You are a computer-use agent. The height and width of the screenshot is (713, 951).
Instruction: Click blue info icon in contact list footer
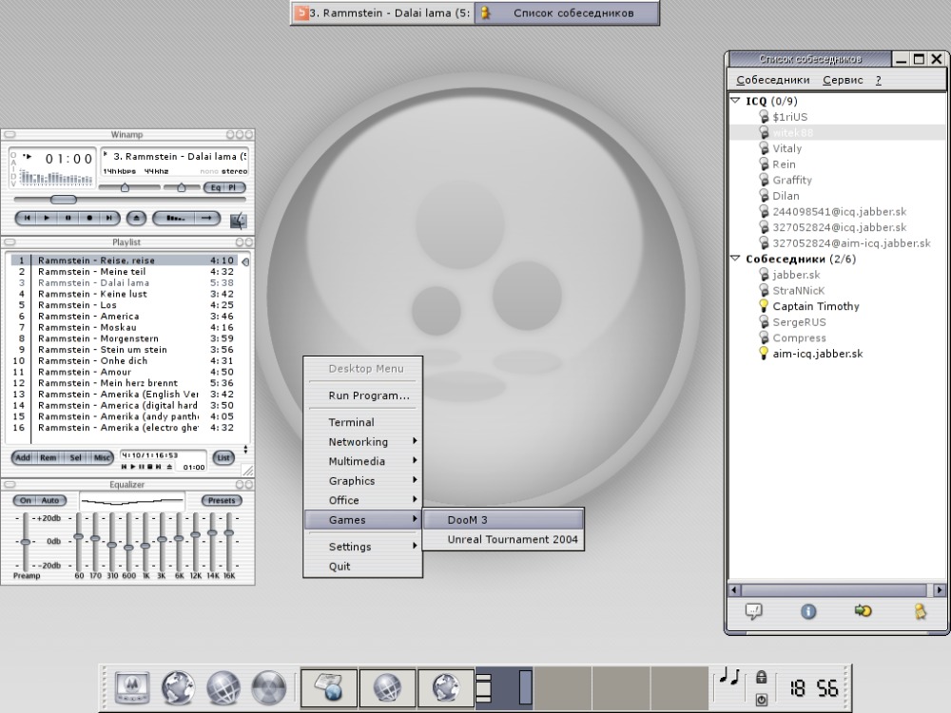pyautogui.click(x=808, y=611)
